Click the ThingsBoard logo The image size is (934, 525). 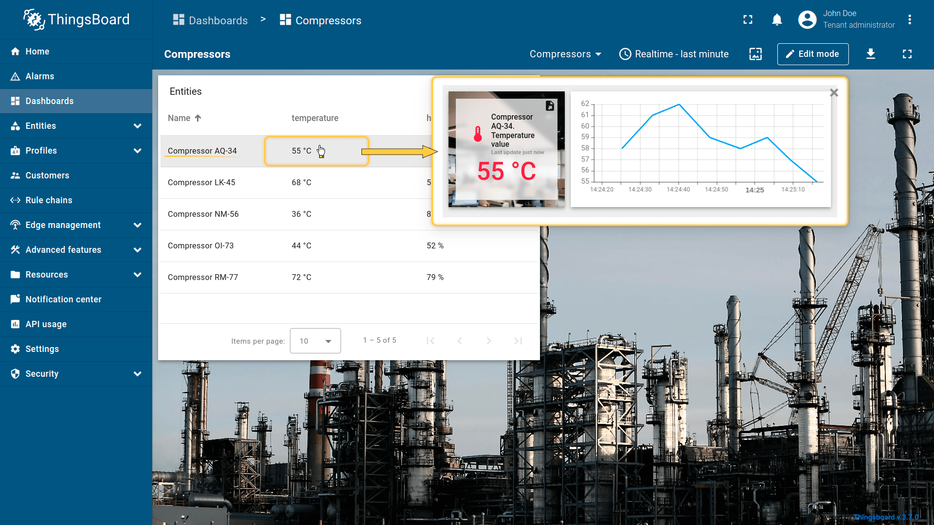76,19
